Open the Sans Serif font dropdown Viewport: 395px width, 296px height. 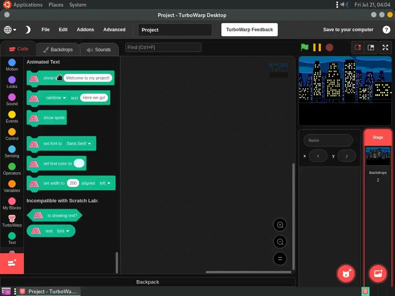point(79,143)
